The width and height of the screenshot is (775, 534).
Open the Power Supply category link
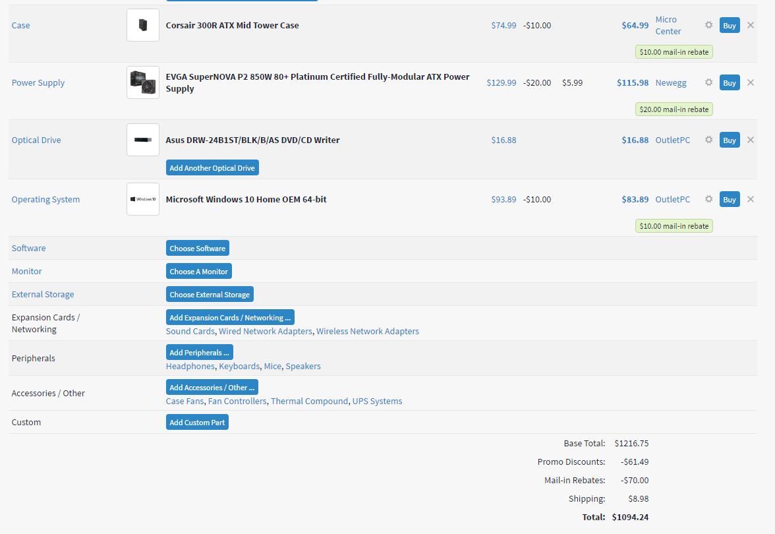coord(38,82)
